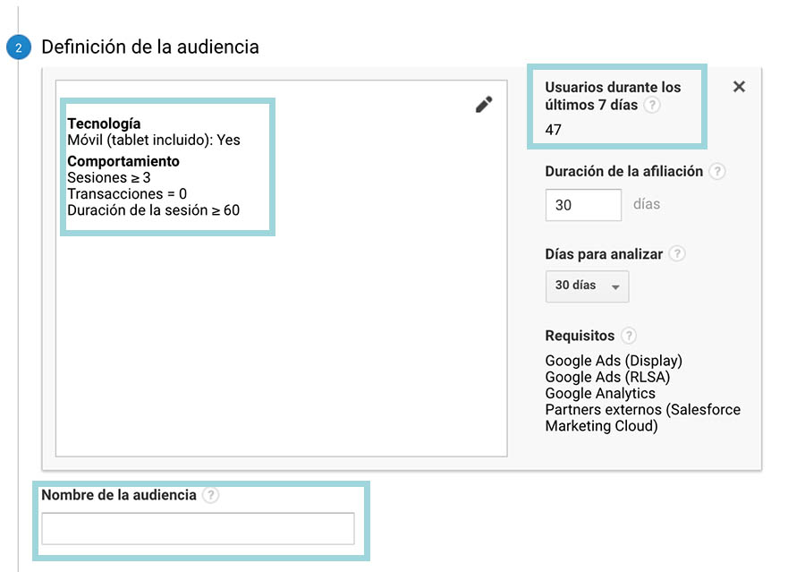Click the membership duration "30" field

point(583,205)
